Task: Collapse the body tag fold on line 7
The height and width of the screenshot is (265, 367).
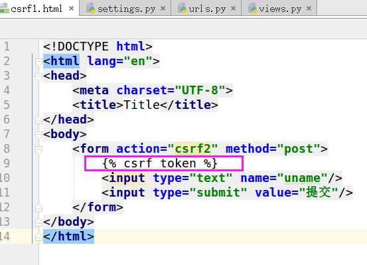Action: pos(38,135)
